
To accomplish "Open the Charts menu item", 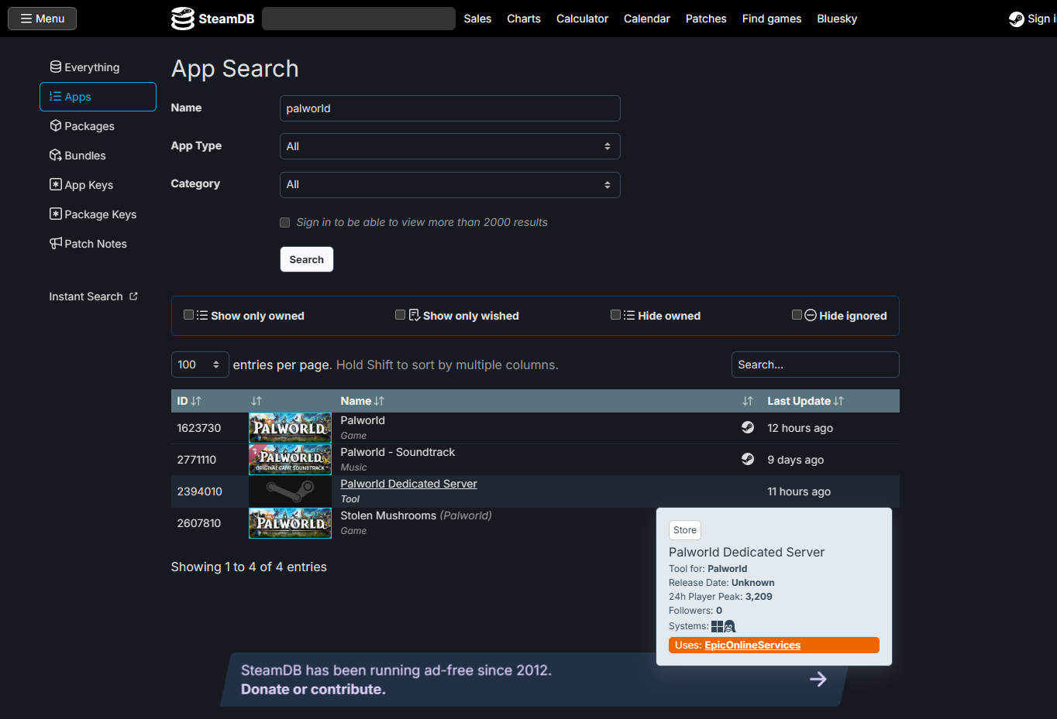I will pyautogui.click(x=523, y=18).
